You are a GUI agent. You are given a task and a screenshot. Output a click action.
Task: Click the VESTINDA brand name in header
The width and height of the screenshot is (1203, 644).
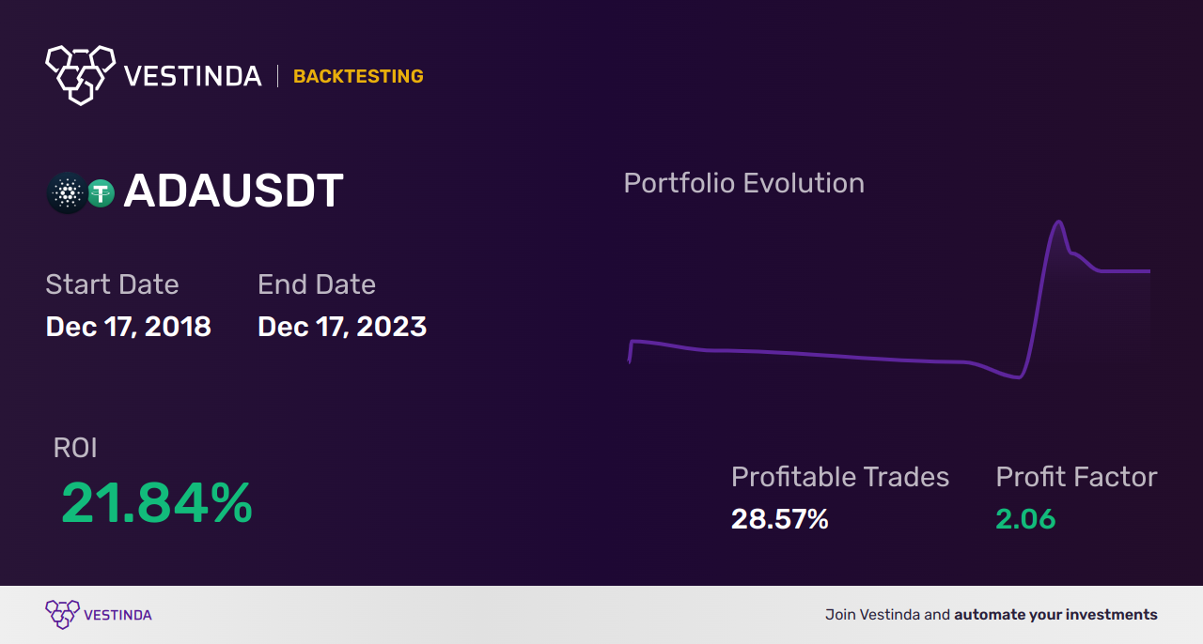coord(193,76)
